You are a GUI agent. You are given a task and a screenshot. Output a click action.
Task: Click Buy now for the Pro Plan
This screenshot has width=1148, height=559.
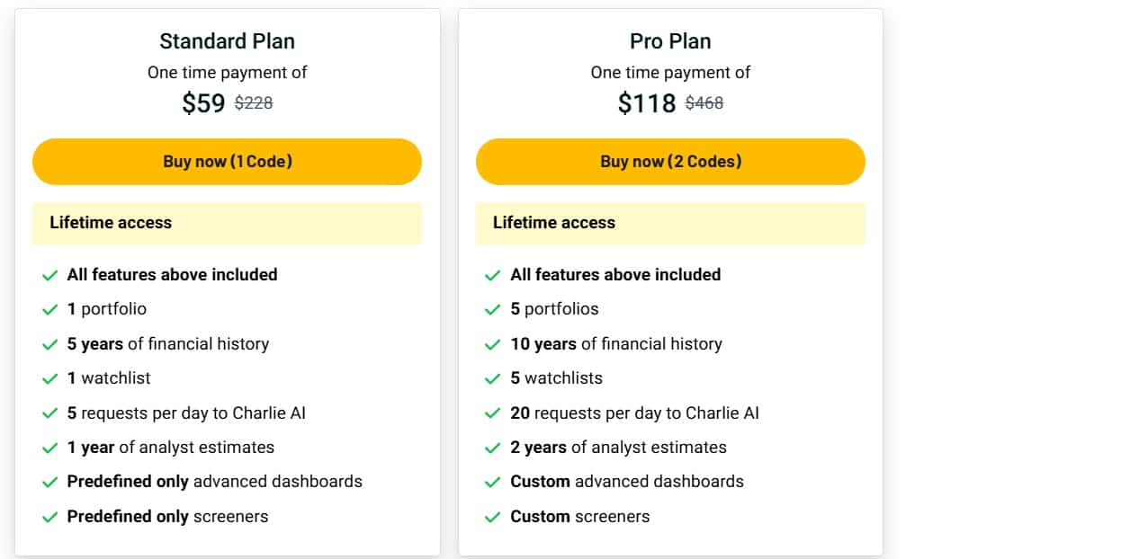670,162
